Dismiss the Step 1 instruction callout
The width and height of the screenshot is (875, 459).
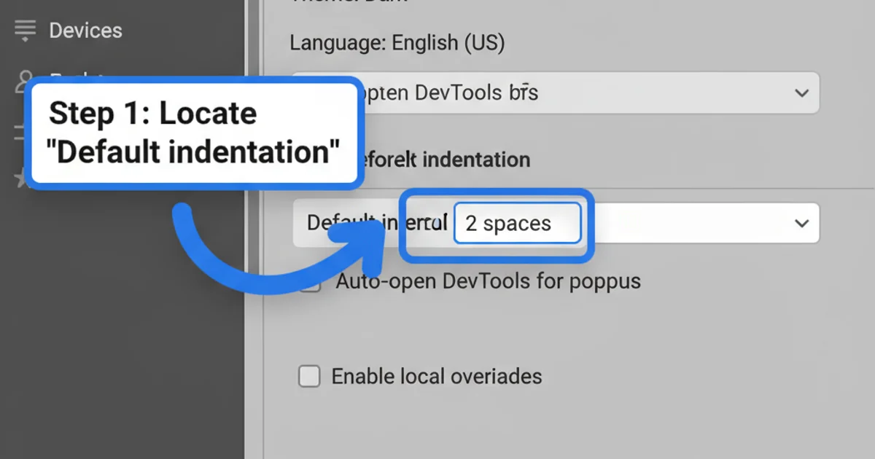click(x=195, y=133)
